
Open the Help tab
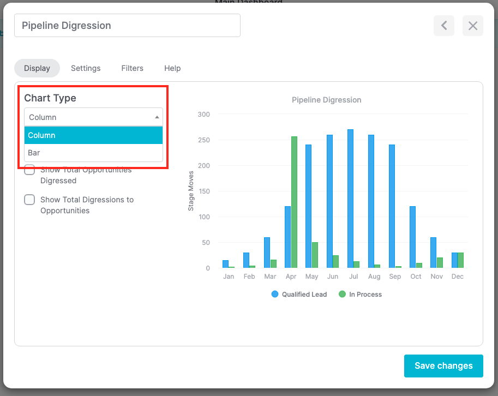coord(172,68)
